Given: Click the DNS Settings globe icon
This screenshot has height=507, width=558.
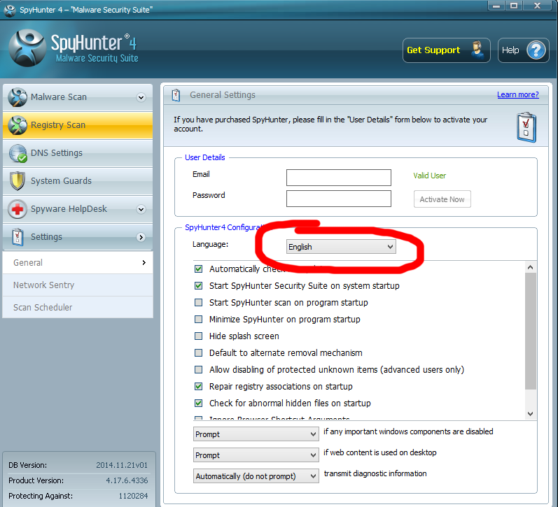Looking at the screenshot, I should 18,153.
